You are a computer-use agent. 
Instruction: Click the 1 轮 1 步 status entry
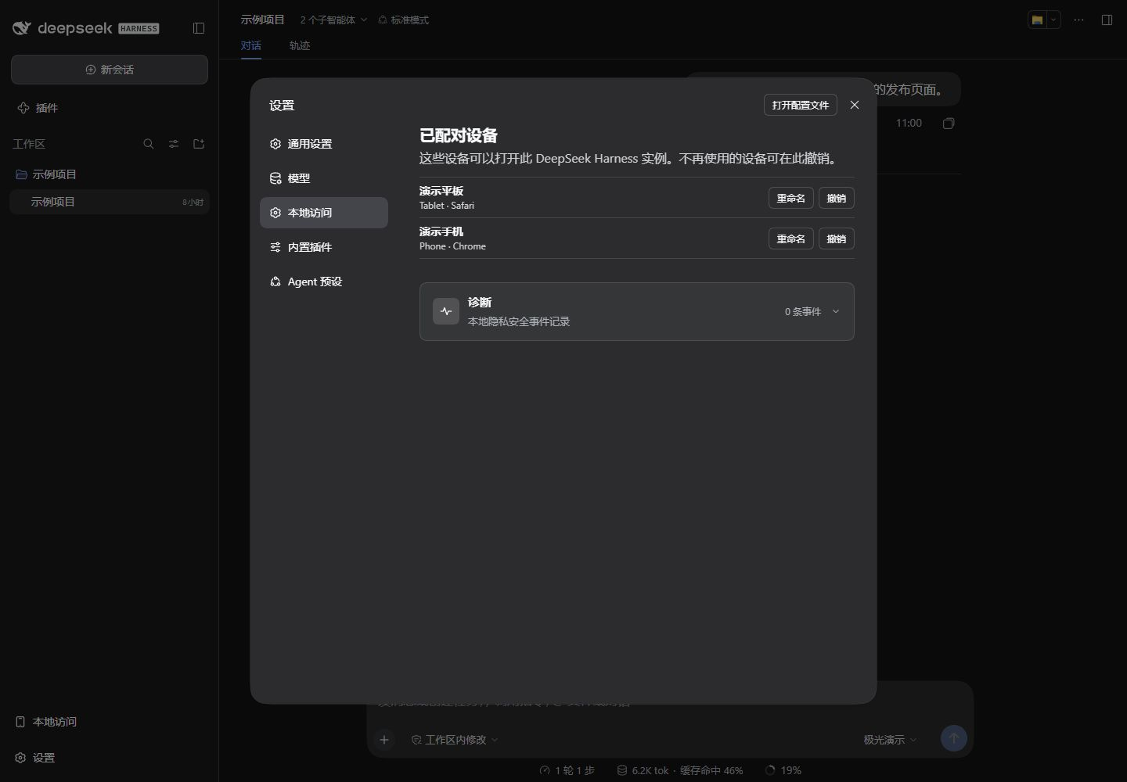[x=567, y=770]
